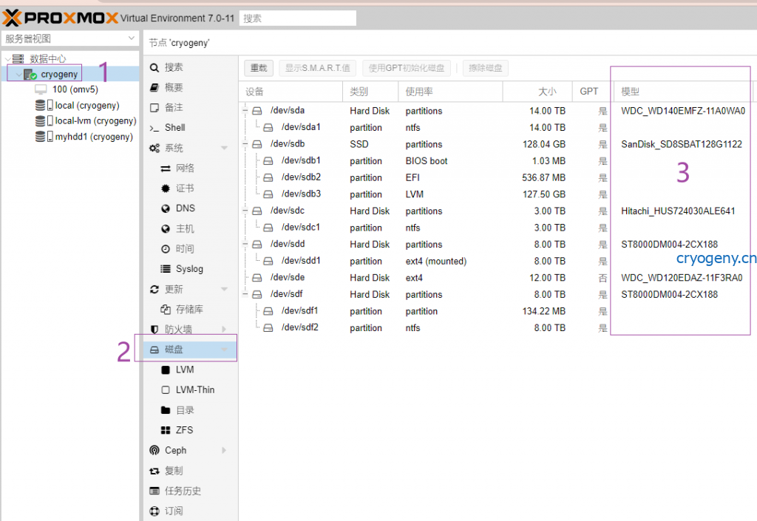Image resolution: width=757 pixels, height=521 pixels.
Task: Open the 订阅 subscription panel
Action: click(177, 510)
